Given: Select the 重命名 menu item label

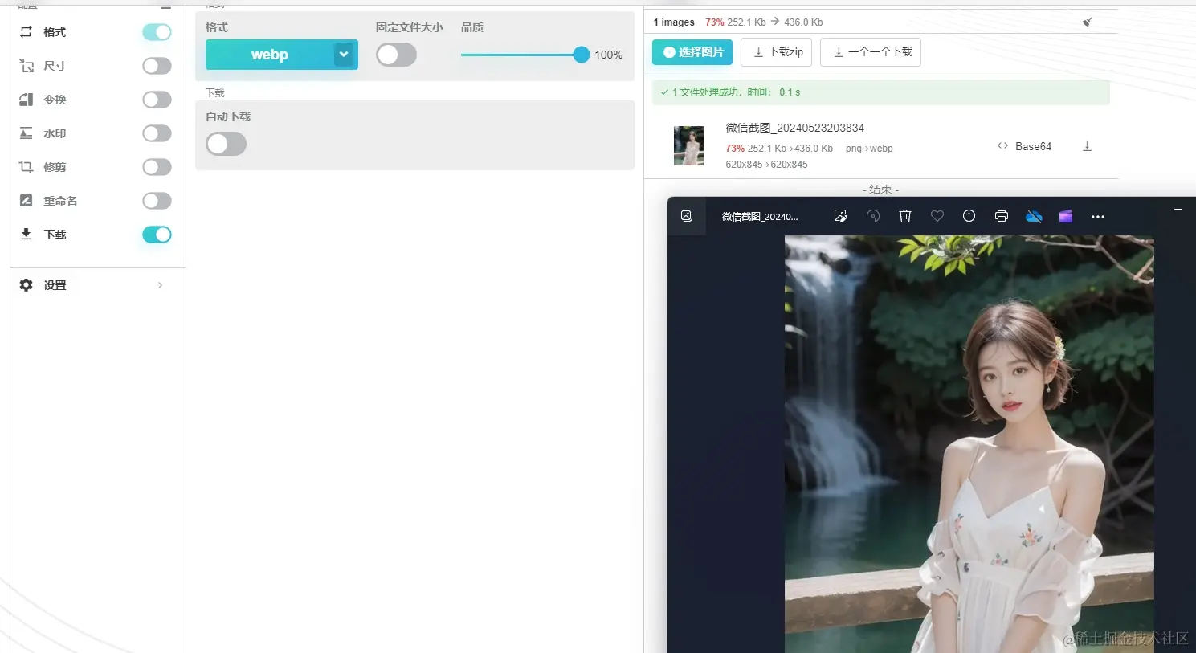Looking at the screenshot, I should point(60,201).
